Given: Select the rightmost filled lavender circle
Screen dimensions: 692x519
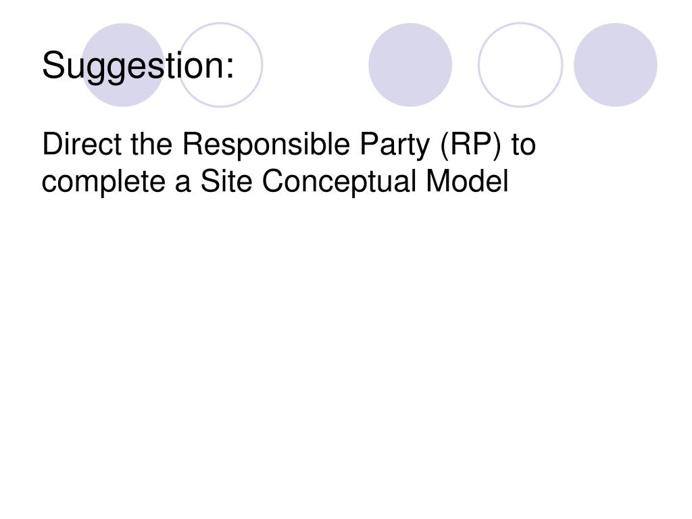Looking at the screenshot, I should (x=615, y=65).
